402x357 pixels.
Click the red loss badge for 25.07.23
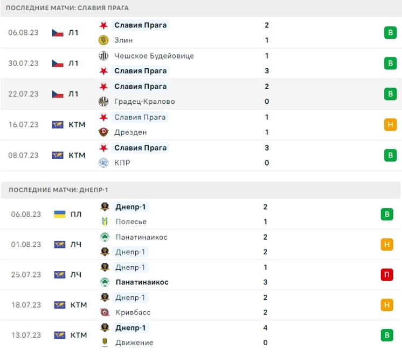click(x=386, y=275)
